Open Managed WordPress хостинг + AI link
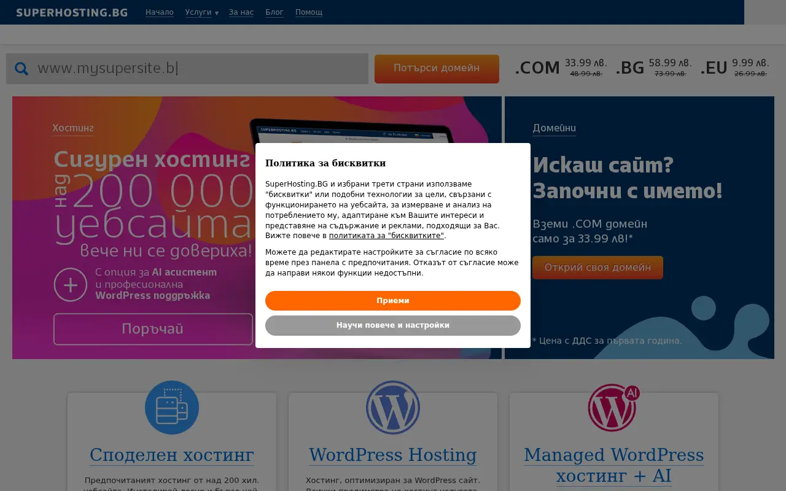This screenshot has width=786, height=491. click(613, 465)
